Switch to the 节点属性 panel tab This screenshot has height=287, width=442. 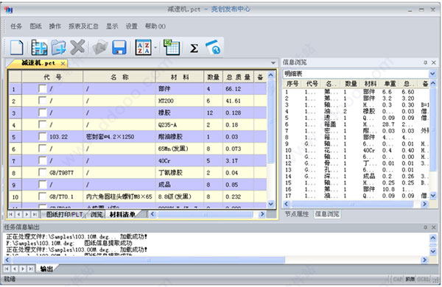pos(297,214)
